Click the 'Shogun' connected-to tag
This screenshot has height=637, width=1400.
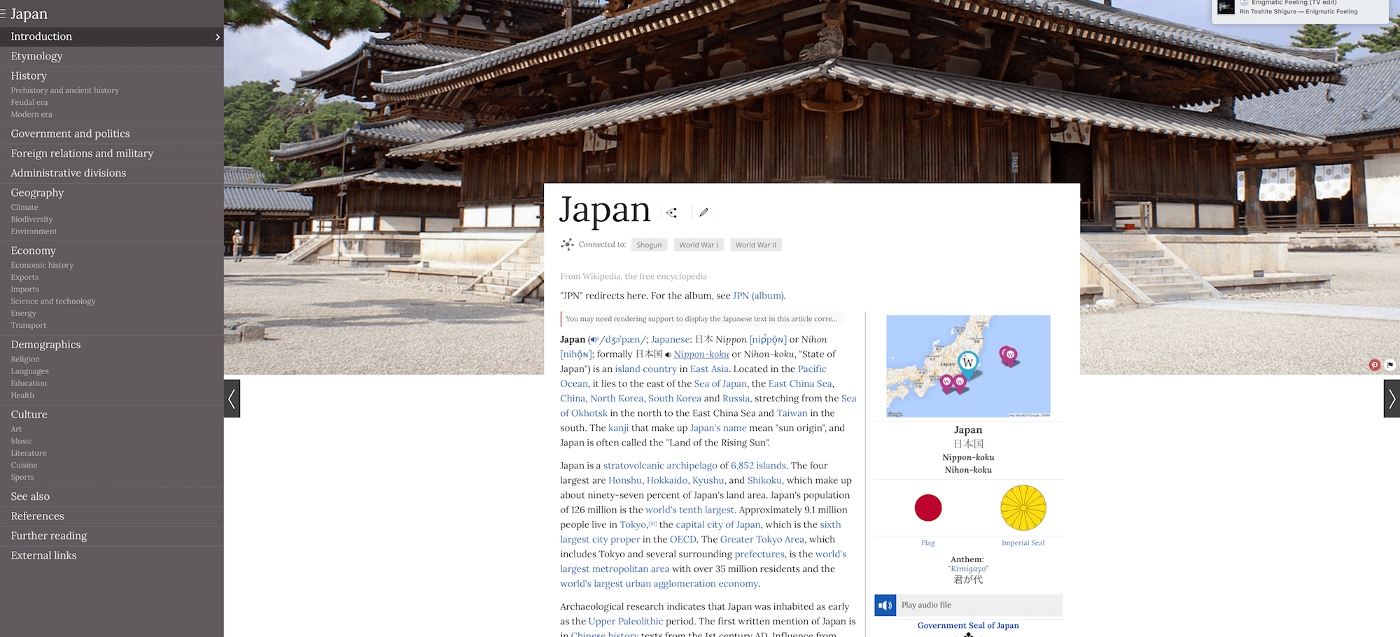tap(649, 244)
